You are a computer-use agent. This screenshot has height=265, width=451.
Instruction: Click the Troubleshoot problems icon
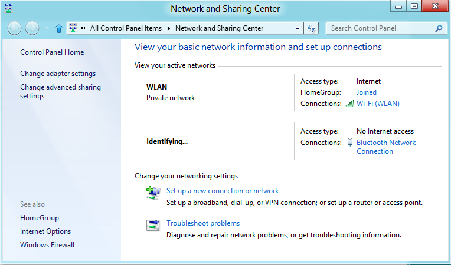[x=153, y=225]
